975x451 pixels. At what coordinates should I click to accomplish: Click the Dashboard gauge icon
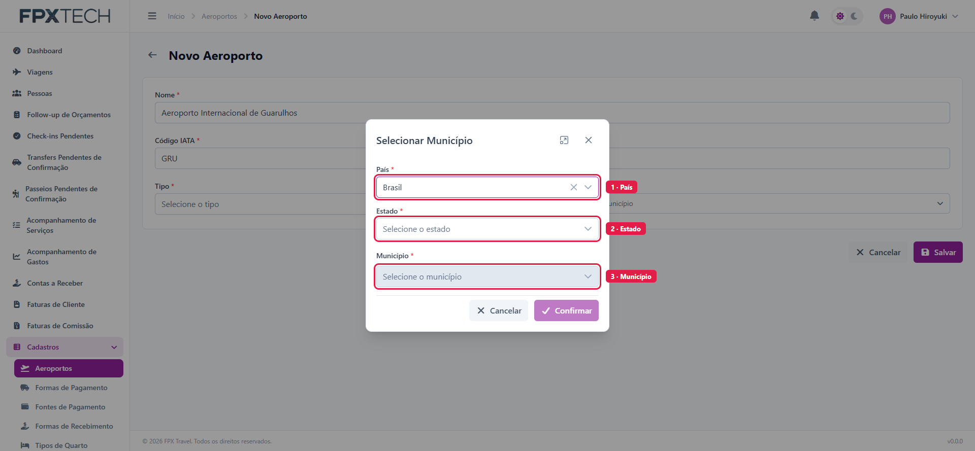[17, 51]
